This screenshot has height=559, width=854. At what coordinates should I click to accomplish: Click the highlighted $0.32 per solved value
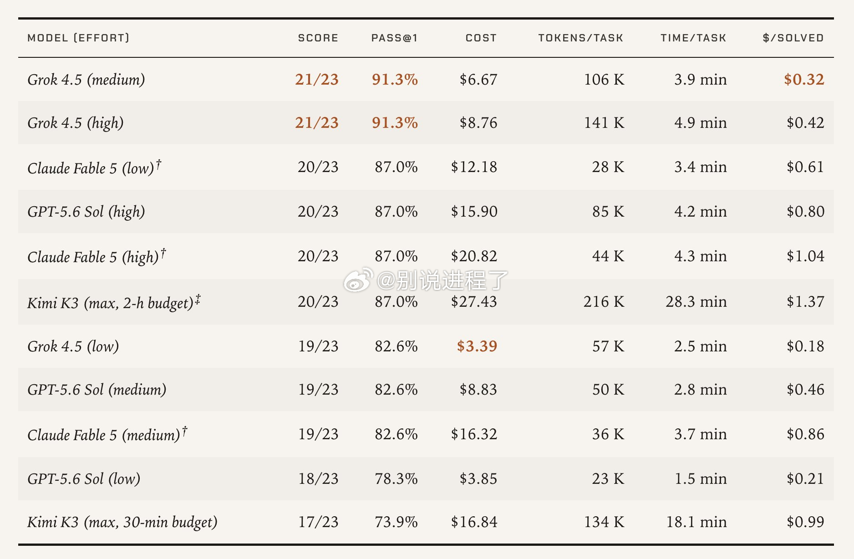click(804, 80)
